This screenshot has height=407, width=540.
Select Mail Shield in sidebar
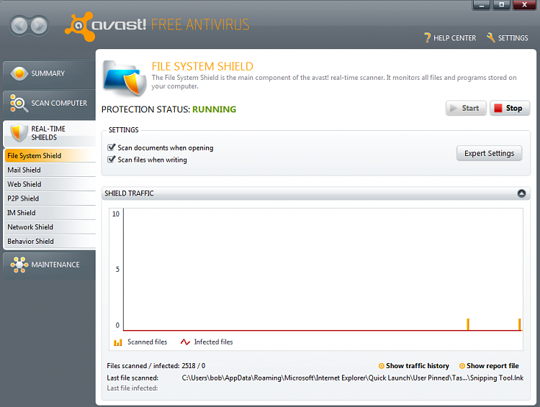tap(50, 170)
